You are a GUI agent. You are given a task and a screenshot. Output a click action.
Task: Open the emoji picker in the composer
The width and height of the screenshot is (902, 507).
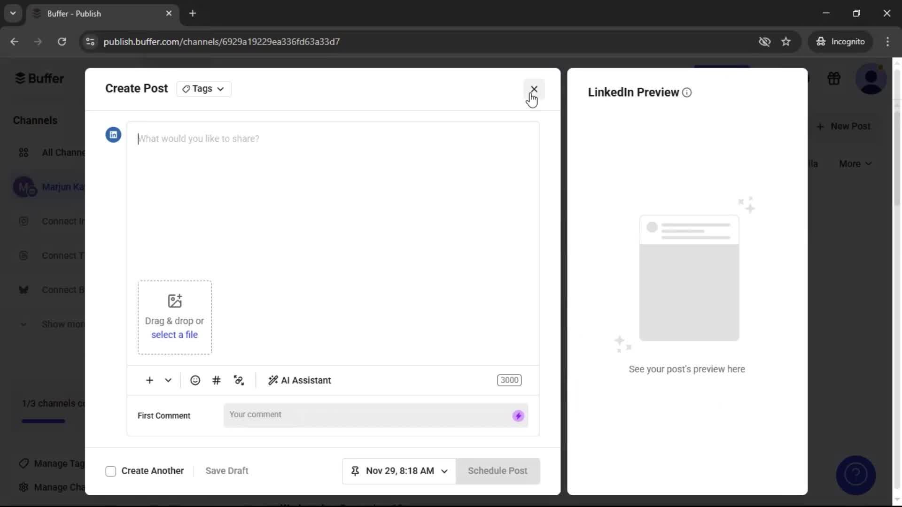195,380
